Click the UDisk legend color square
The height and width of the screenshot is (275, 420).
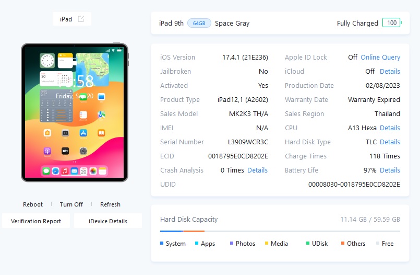pyautogui.click(x=308, y=243)
